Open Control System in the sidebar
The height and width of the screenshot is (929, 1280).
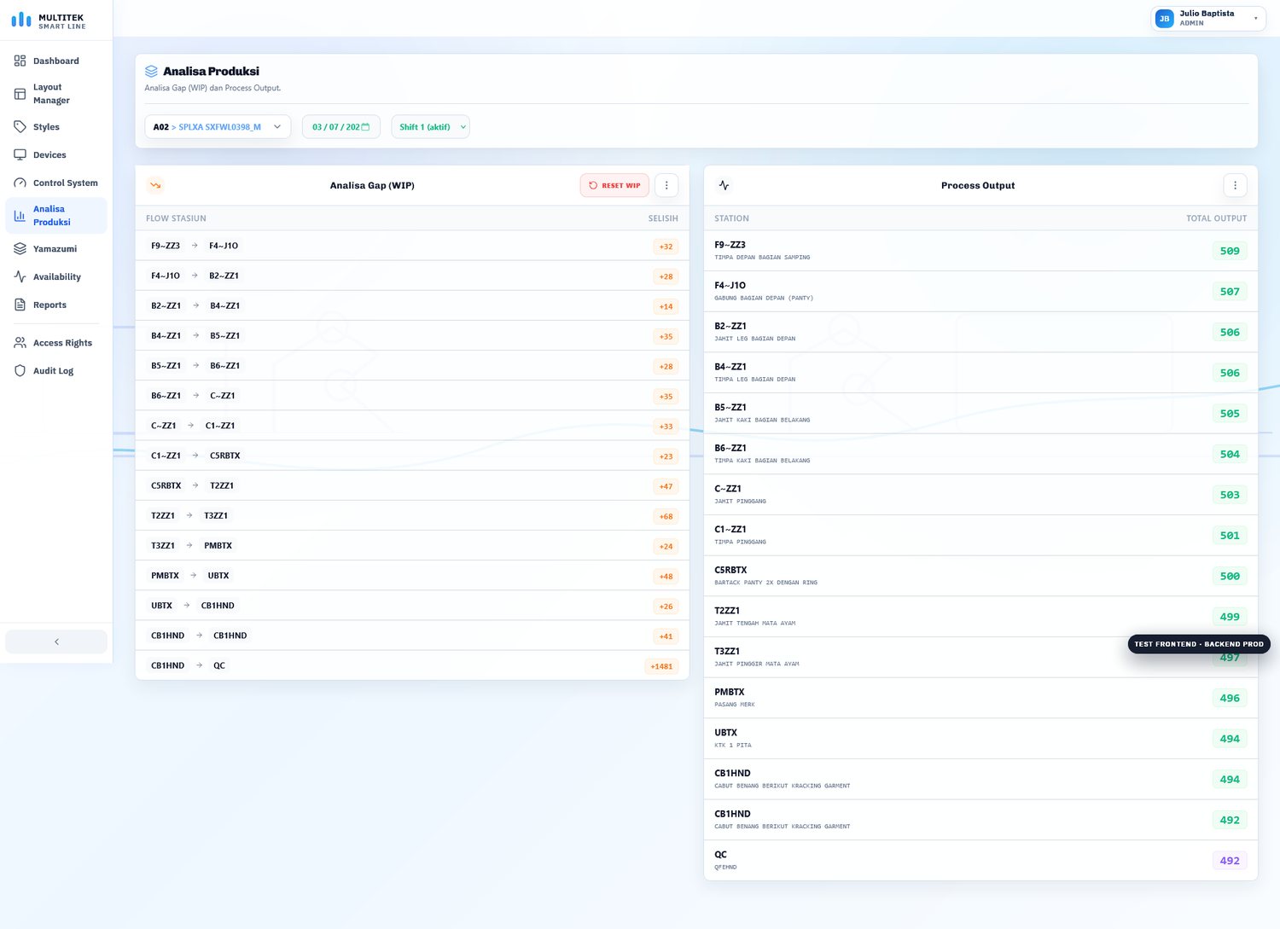pos(56,183)
